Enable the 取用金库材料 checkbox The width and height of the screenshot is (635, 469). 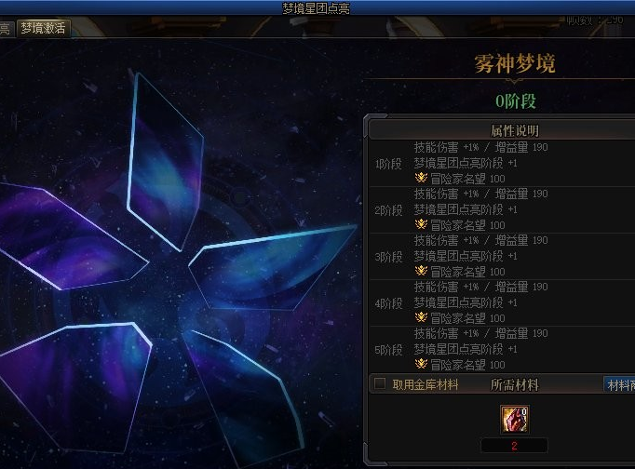380,383
